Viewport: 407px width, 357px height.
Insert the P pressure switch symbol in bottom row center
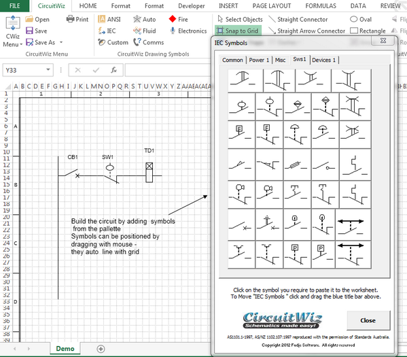click(297, 255)
